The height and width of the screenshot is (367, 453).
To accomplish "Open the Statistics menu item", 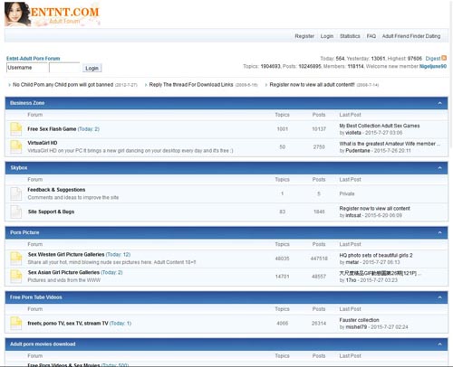I will tap(350, 36).
